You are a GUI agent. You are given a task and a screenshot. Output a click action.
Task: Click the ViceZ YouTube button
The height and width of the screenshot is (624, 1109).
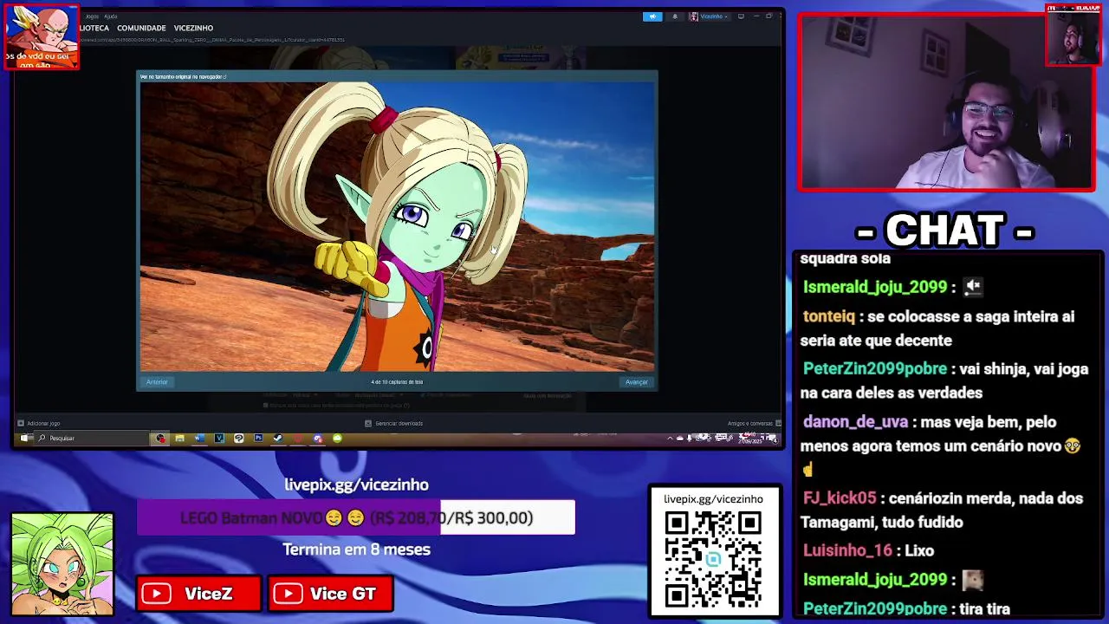198,594
